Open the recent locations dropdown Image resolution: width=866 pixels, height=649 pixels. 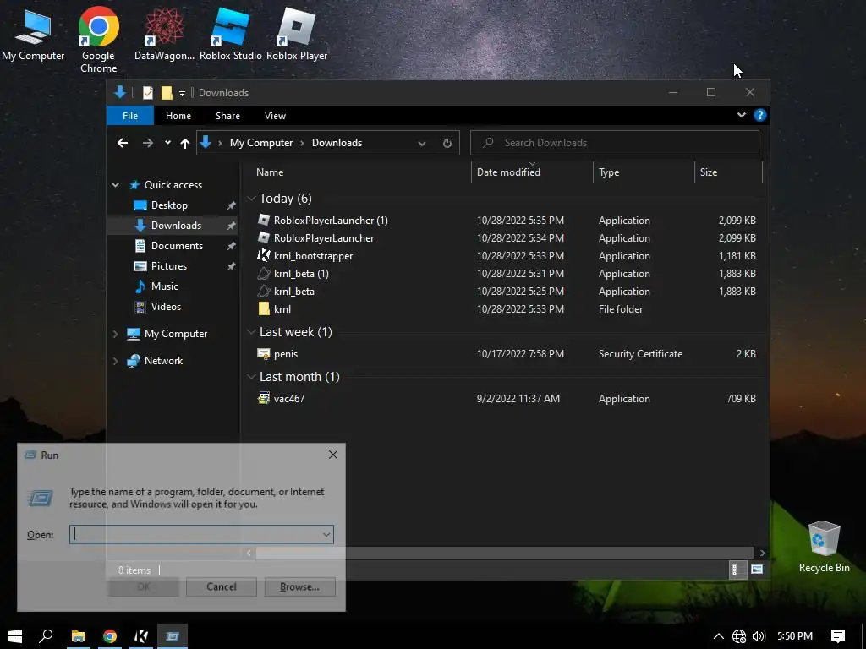[167, 142]
